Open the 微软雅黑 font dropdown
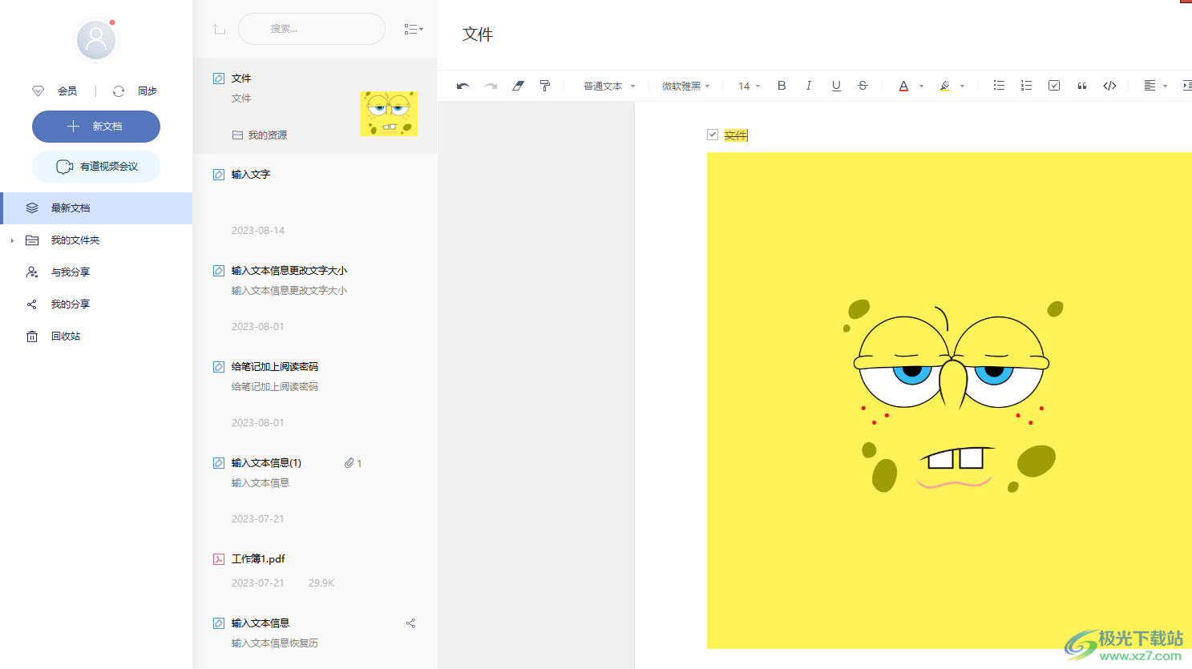1192x669 pixels. point(686,86)
